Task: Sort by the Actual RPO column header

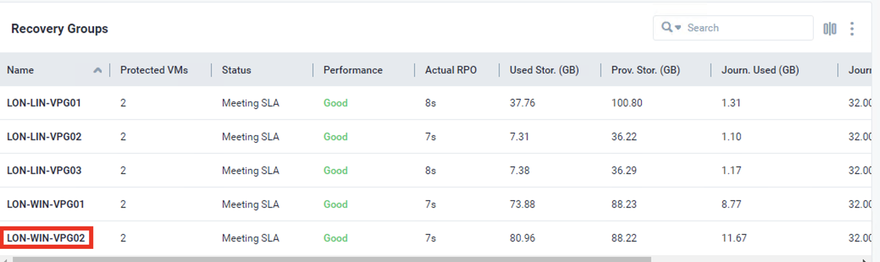Action: point(451,70)
